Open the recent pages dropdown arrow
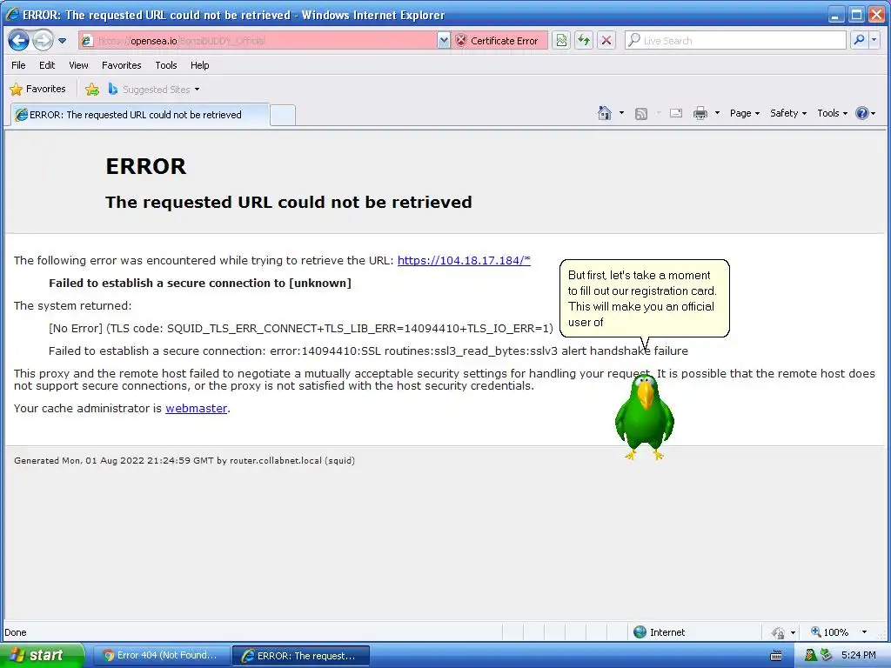 tap(63, 41)
